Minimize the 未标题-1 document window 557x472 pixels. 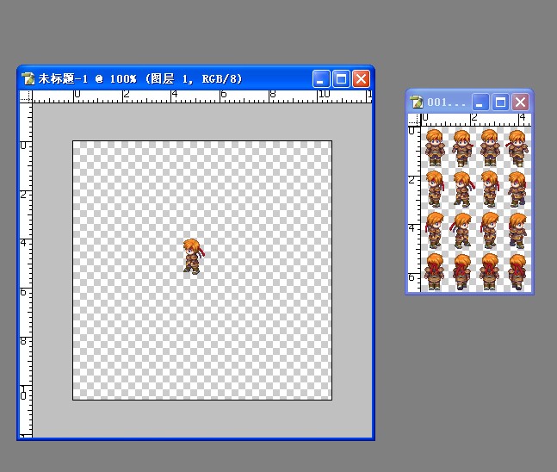(x=321, y=78)
